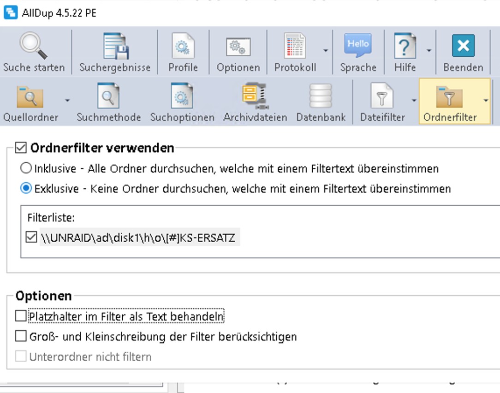The image size is (500, 393).
Task: Open the Optionen toolbar icon
Action: (238, 46)
